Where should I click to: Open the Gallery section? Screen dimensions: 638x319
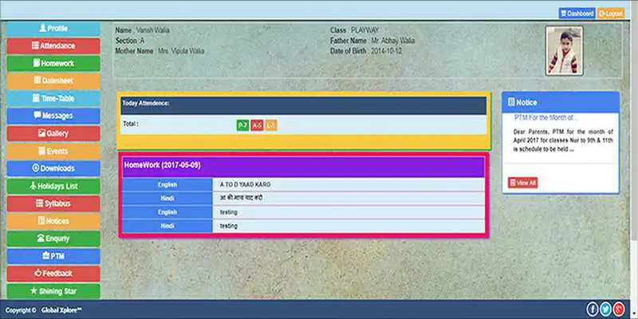pos(53,133)
